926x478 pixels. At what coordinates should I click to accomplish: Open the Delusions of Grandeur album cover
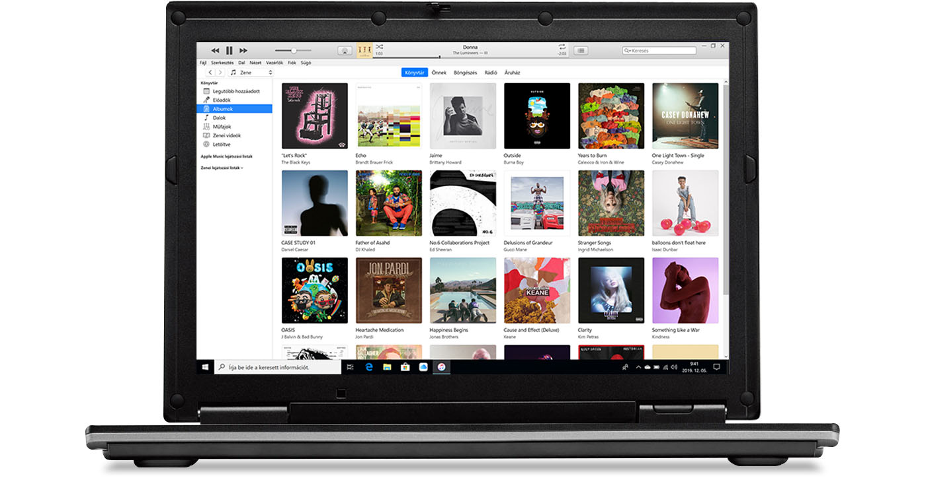tap(537, 203)
